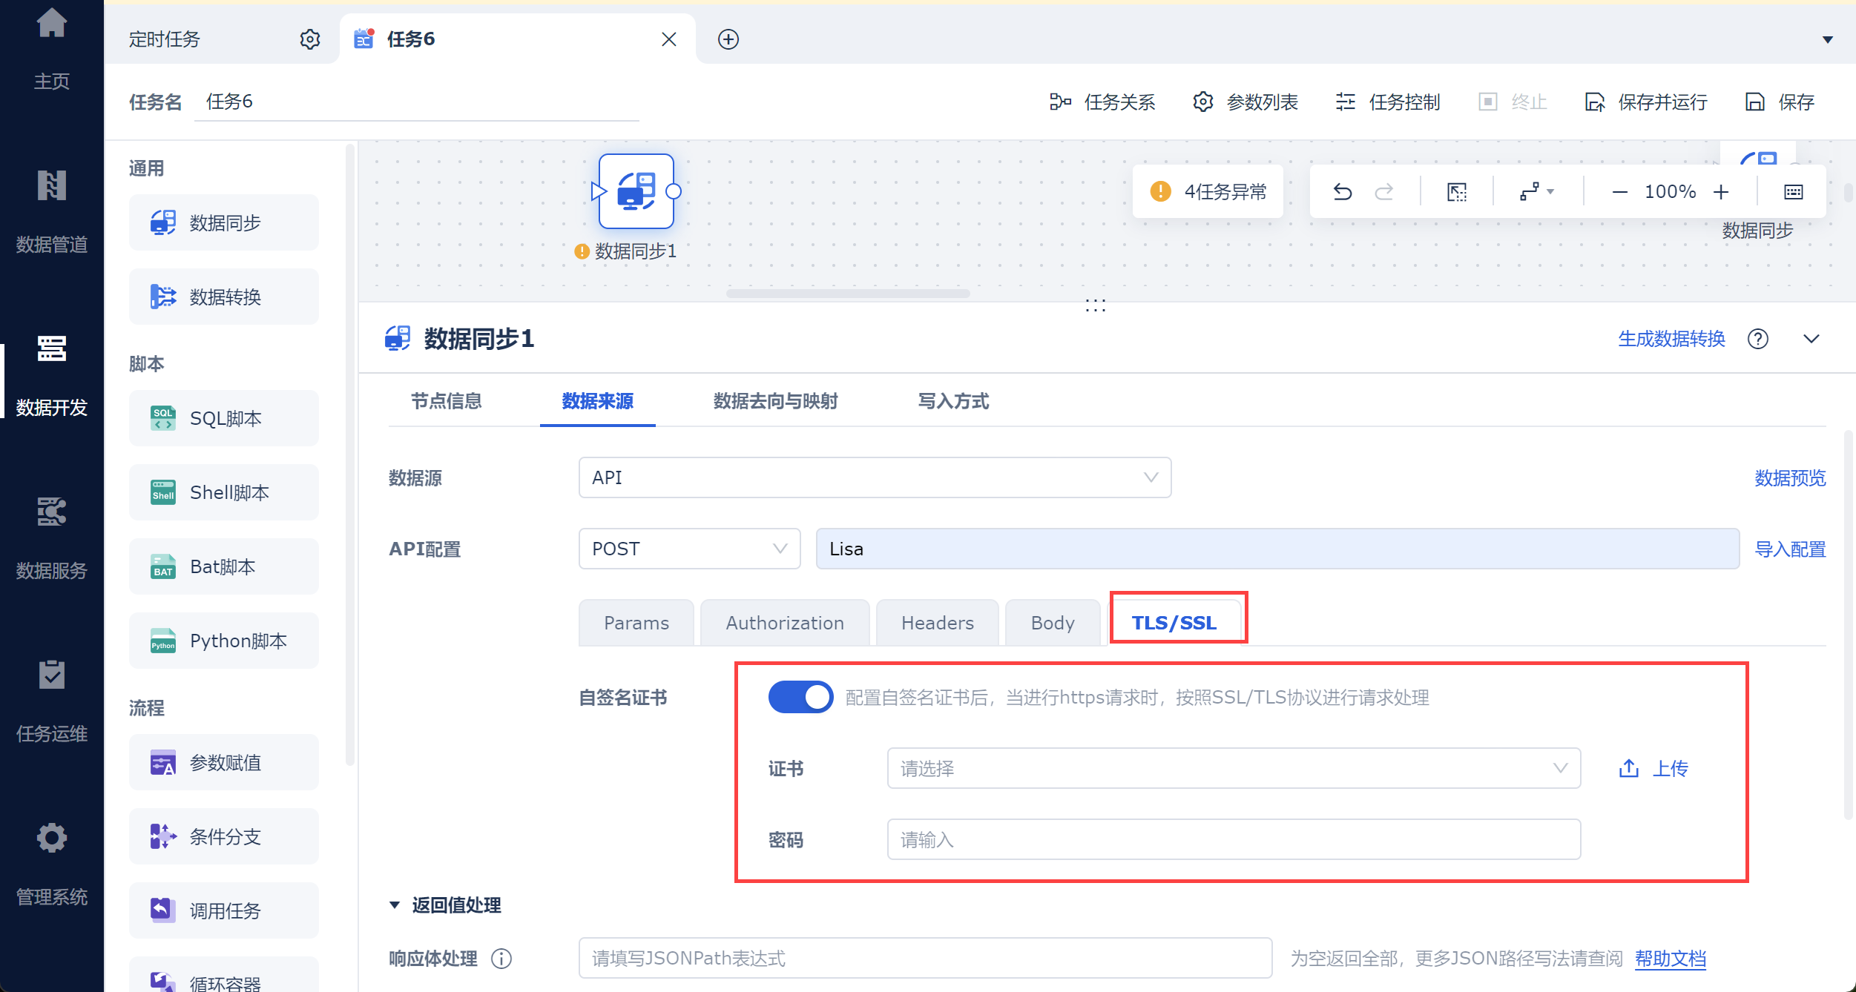Click the upload 上传 icon
Screen dimensions: 1856x992
(1629, 768)
